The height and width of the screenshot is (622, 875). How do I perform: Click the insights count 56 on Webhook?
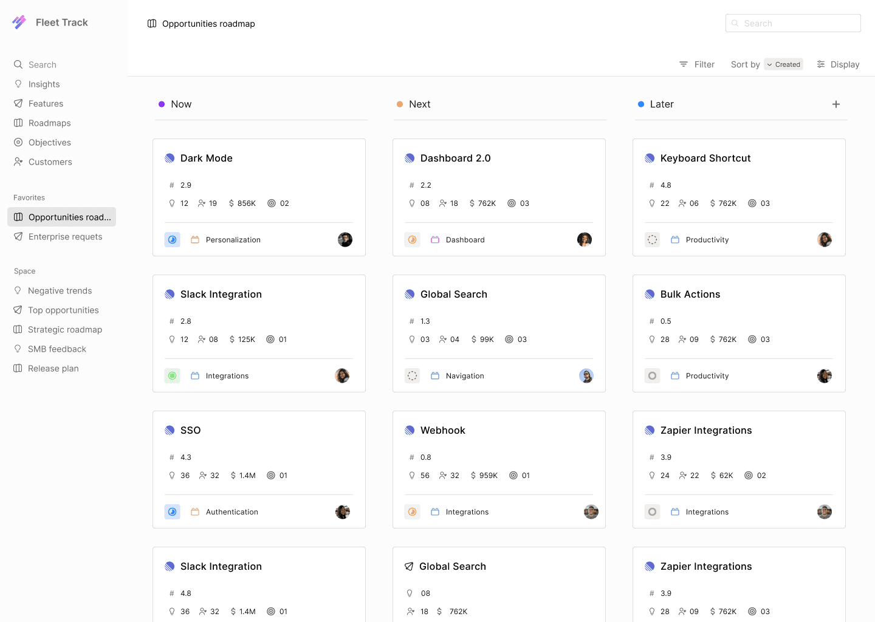(425, 476)
